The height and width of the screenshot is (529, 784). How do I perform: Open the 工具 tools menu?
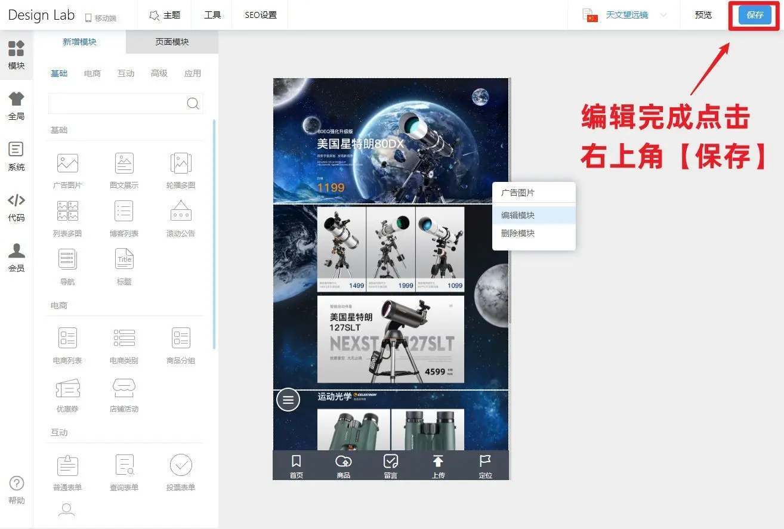[x=212, y=15]
